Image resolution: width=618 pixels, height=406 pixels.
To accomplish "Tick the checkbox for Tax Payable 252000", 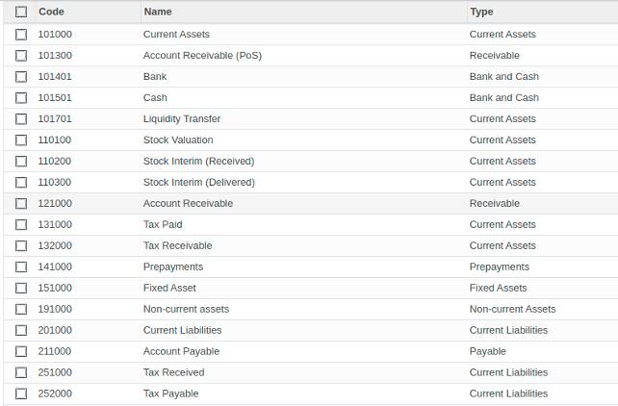I will [21, 393].
